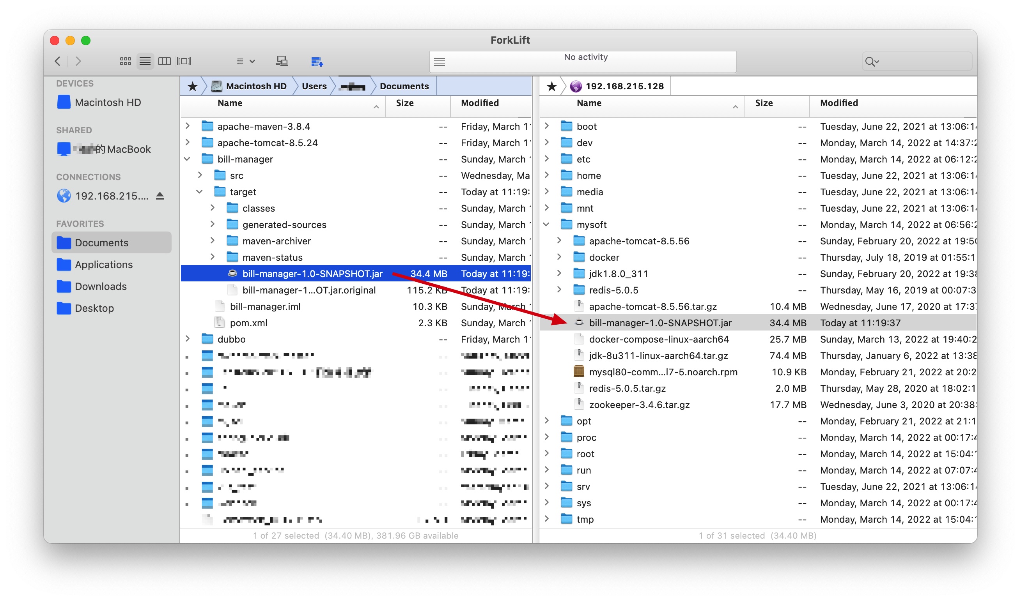Expand the generated-sources folder

(213, 224)
